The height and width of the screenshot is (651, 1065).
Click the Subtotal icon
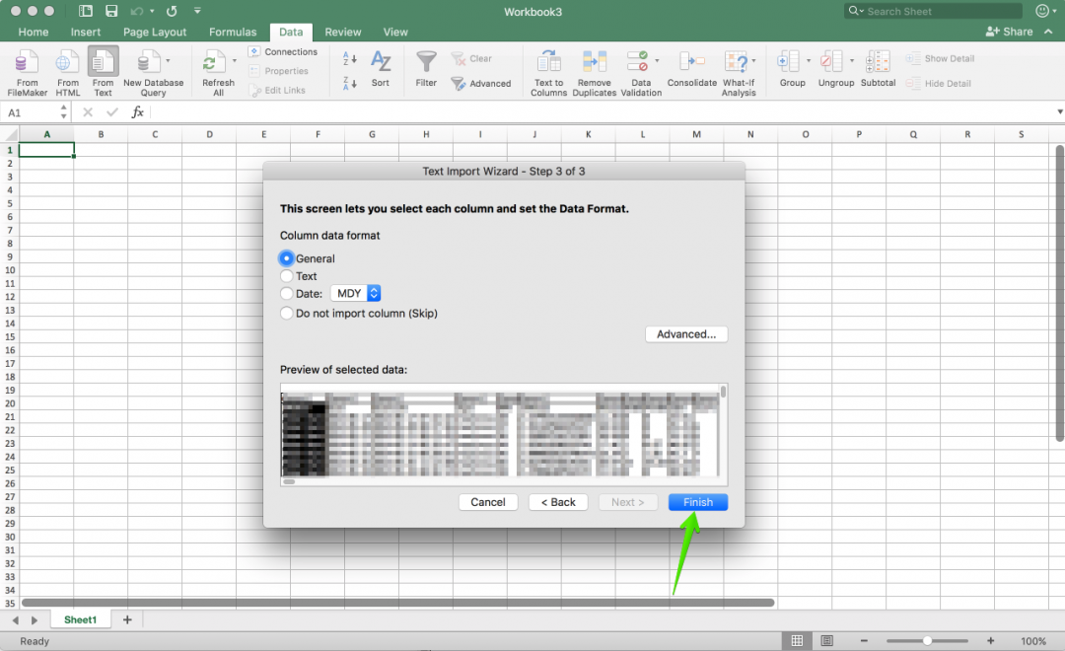pyautogui.click(x=878, y=63)
